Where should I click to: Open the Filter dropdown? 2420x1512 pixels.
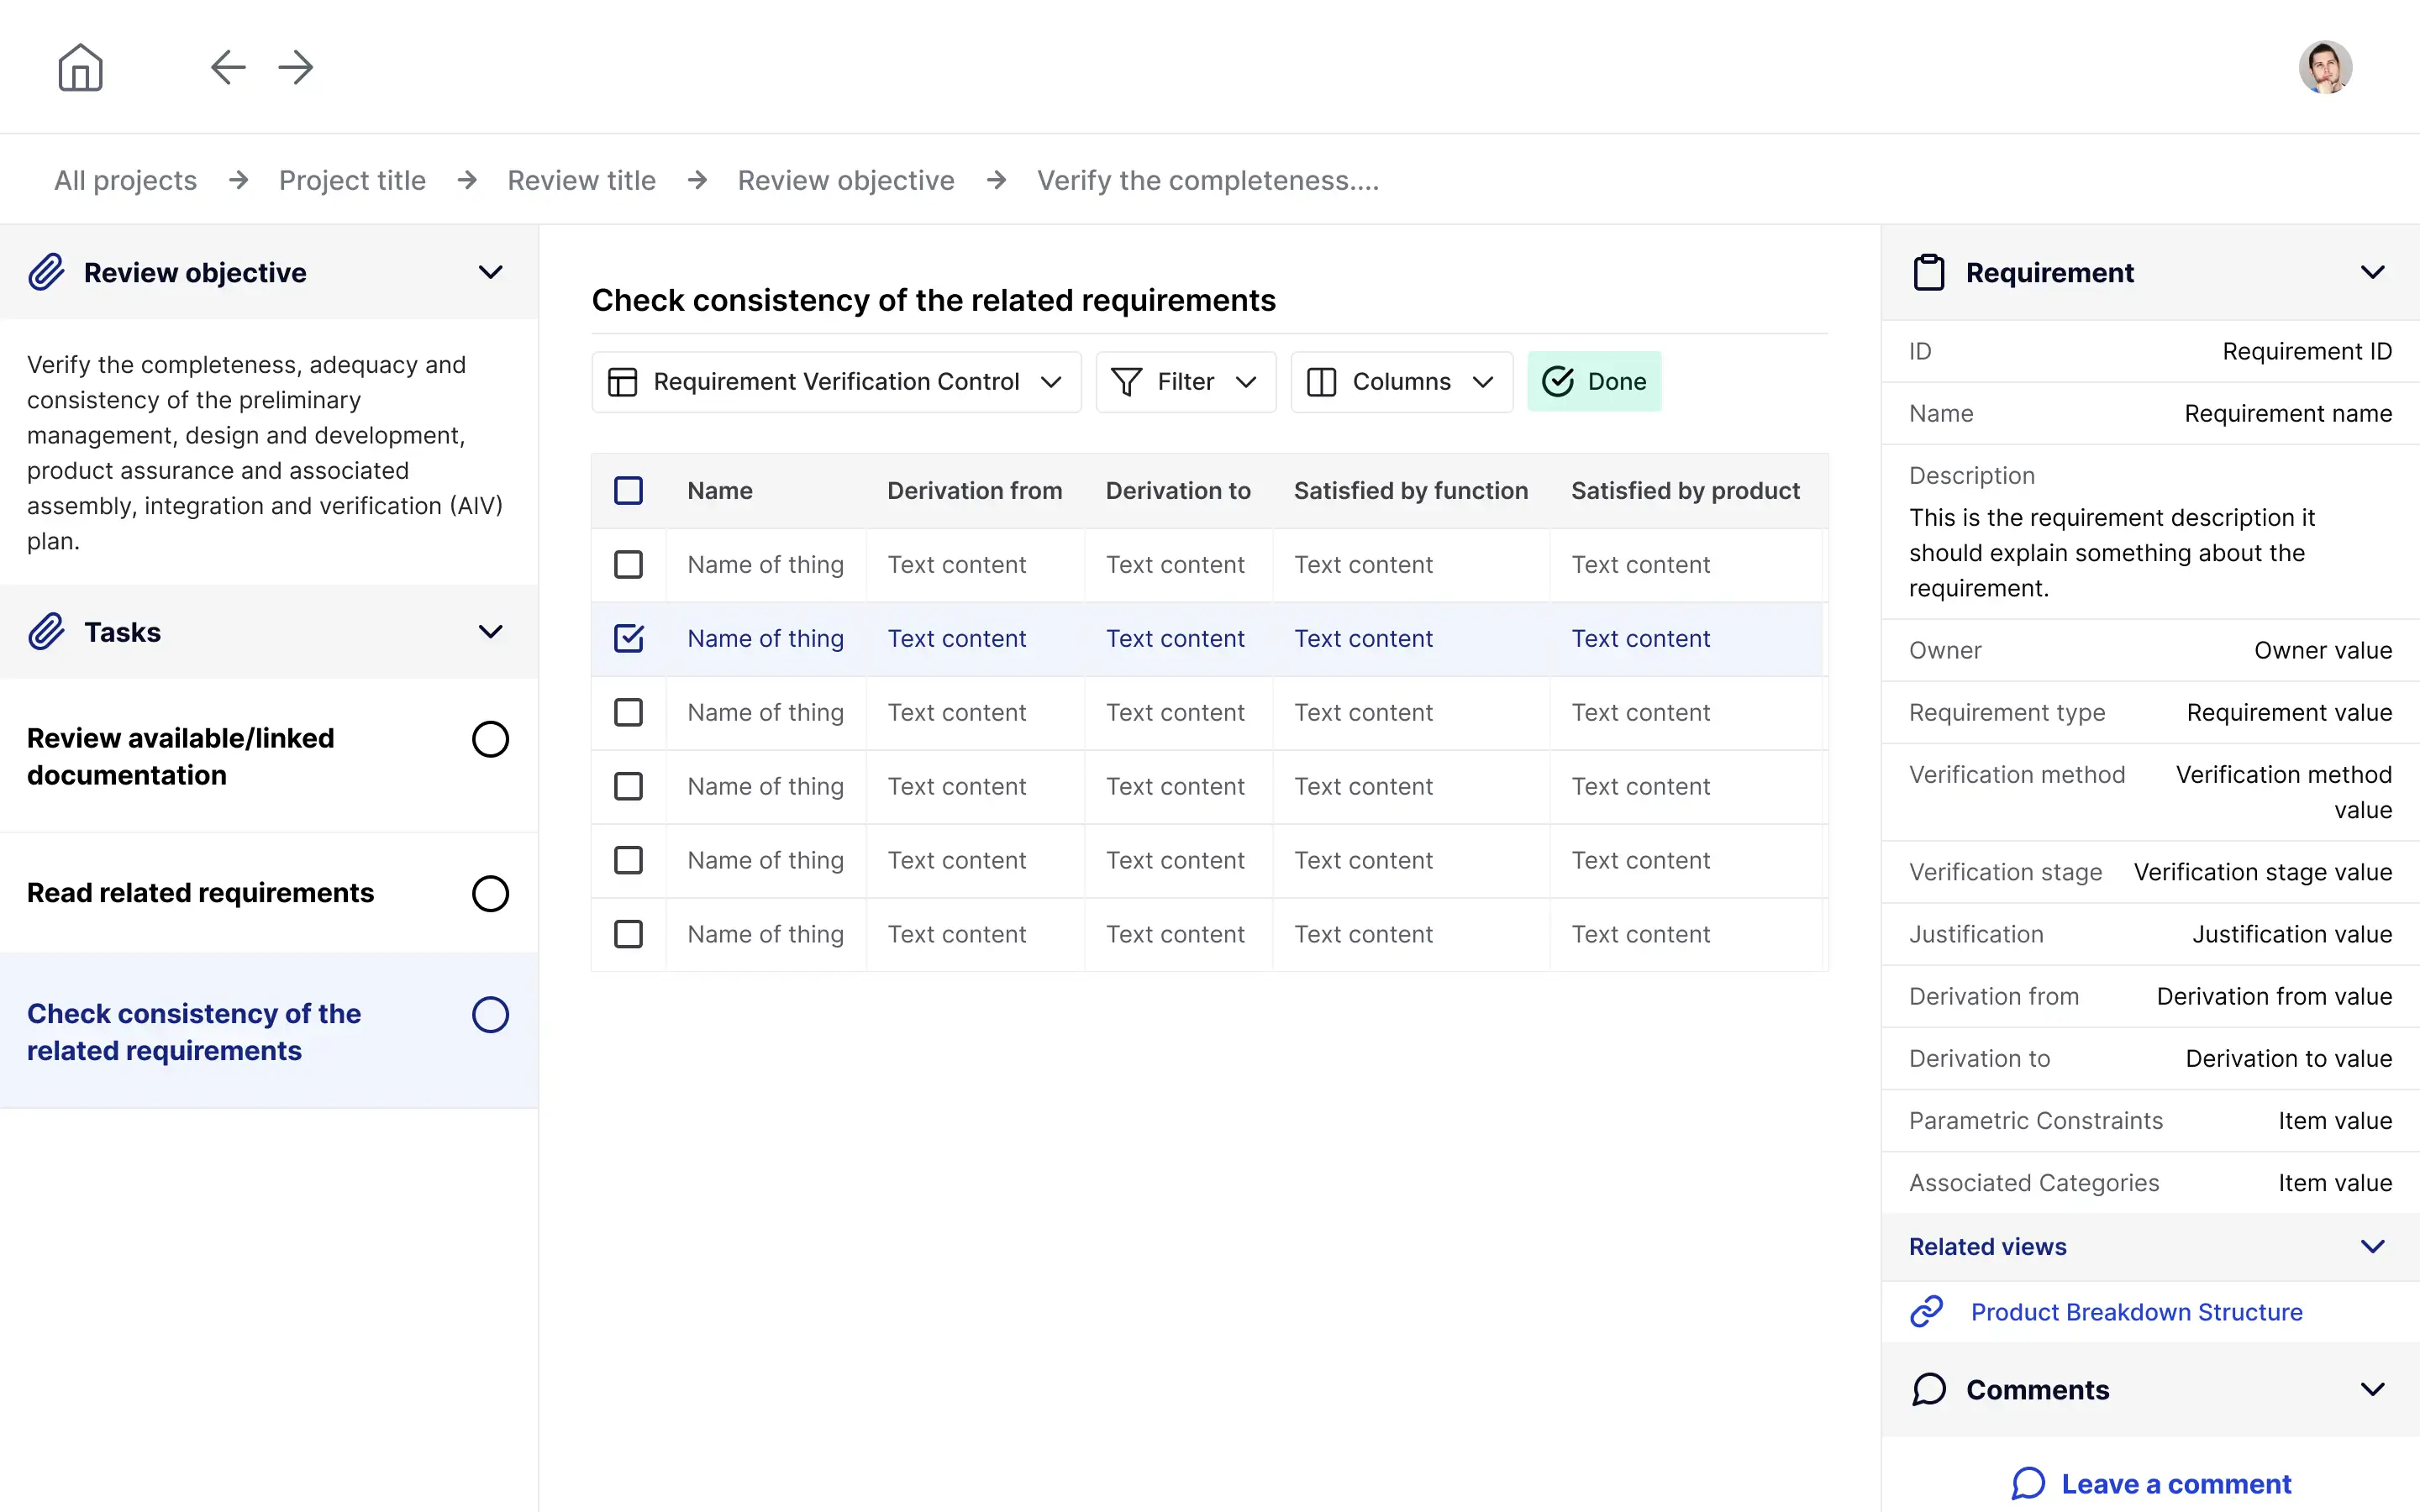tap(1186, 382)
